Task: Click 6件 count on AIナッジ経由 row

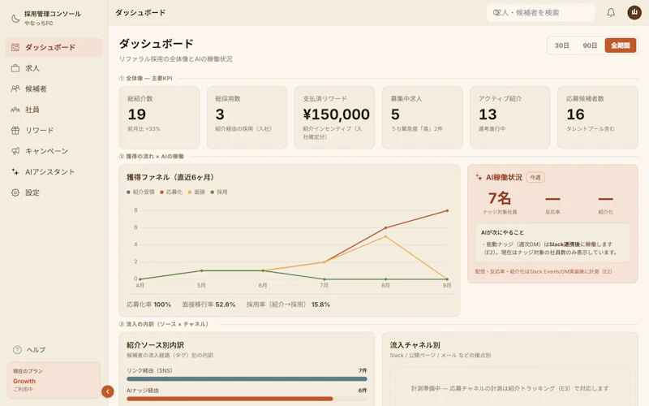Action: tap(363, 391)
